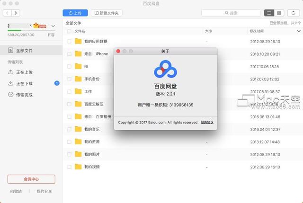Screen dimensions: 303x203
Task: Check the box for 我的照片
Action: point(69,154)
